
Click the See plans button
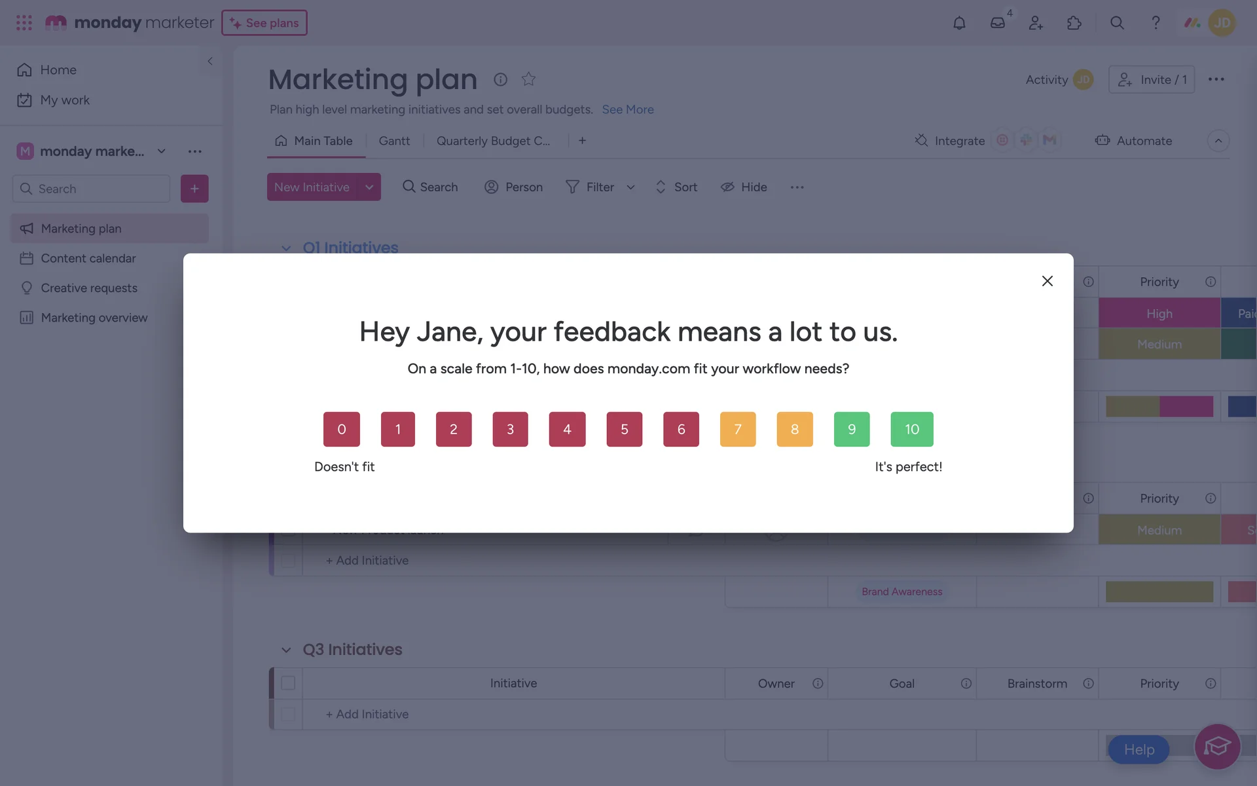(264, 23)
